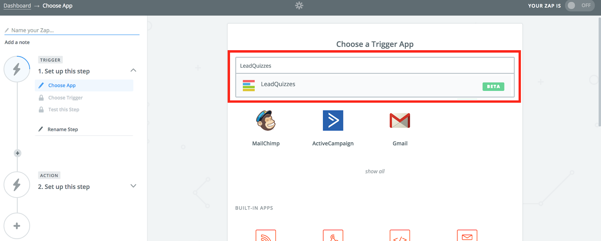
Task: Choose MailChimp monkey icon
Action: (266, 120)
